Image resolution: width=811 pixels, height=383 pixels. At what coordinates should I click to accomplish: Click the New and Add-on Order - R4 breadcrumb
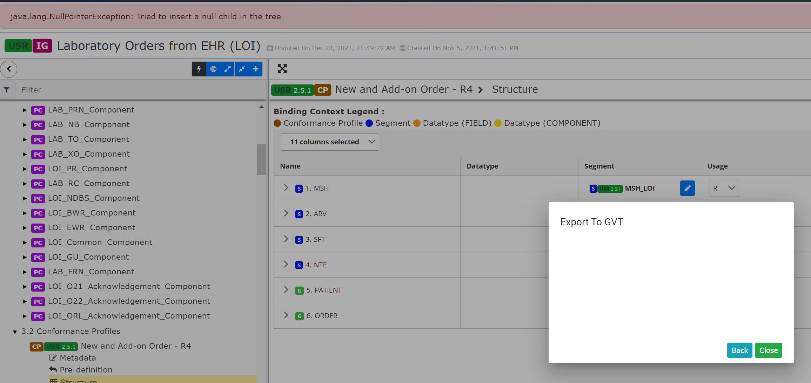pyautogui.click(x=404, y=89)
